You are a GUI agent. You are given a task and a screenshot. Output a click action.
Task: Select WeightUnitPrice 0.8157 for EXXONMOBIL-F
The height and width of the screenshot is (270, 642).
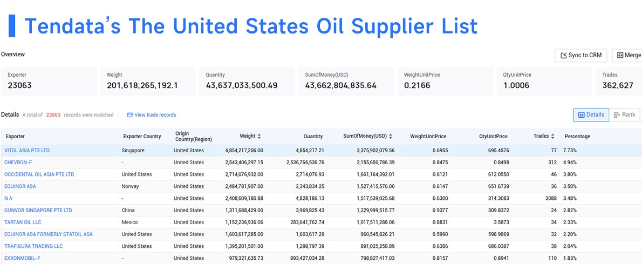440,258
